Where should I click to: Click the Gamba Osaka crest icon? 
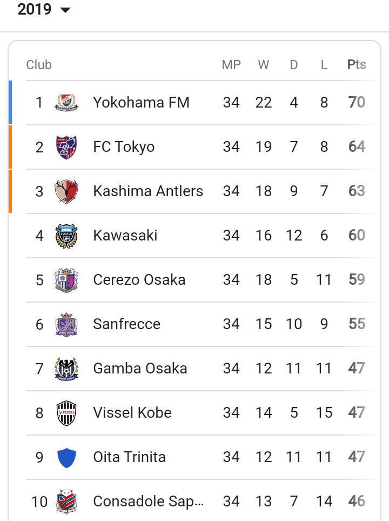66,369
